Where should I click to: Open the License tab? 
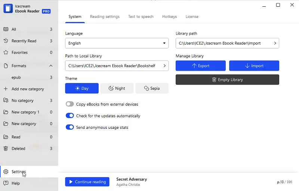[192, 17]
